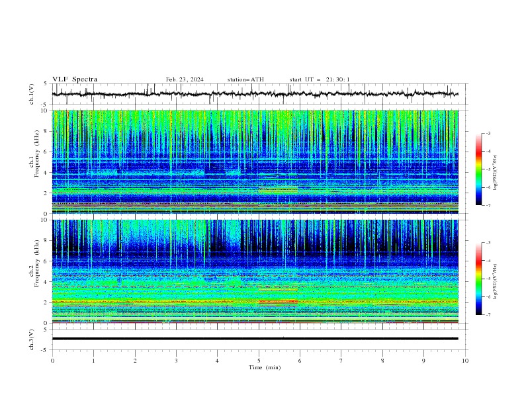Screen dimensions: 524x405
Task: Click "-3" on ch.2 color scale
Action: pyautogui.click(x=488, y=243)
